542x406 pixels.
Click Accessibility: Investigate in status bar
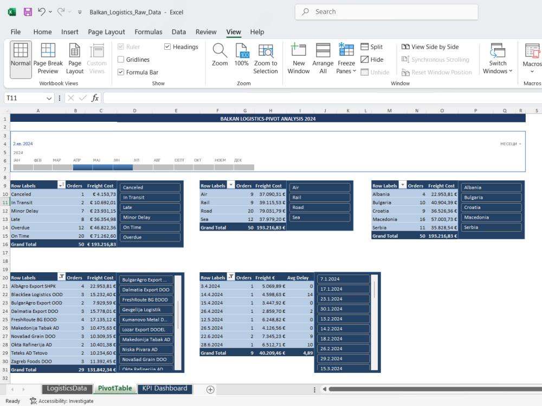pos(62,401)
